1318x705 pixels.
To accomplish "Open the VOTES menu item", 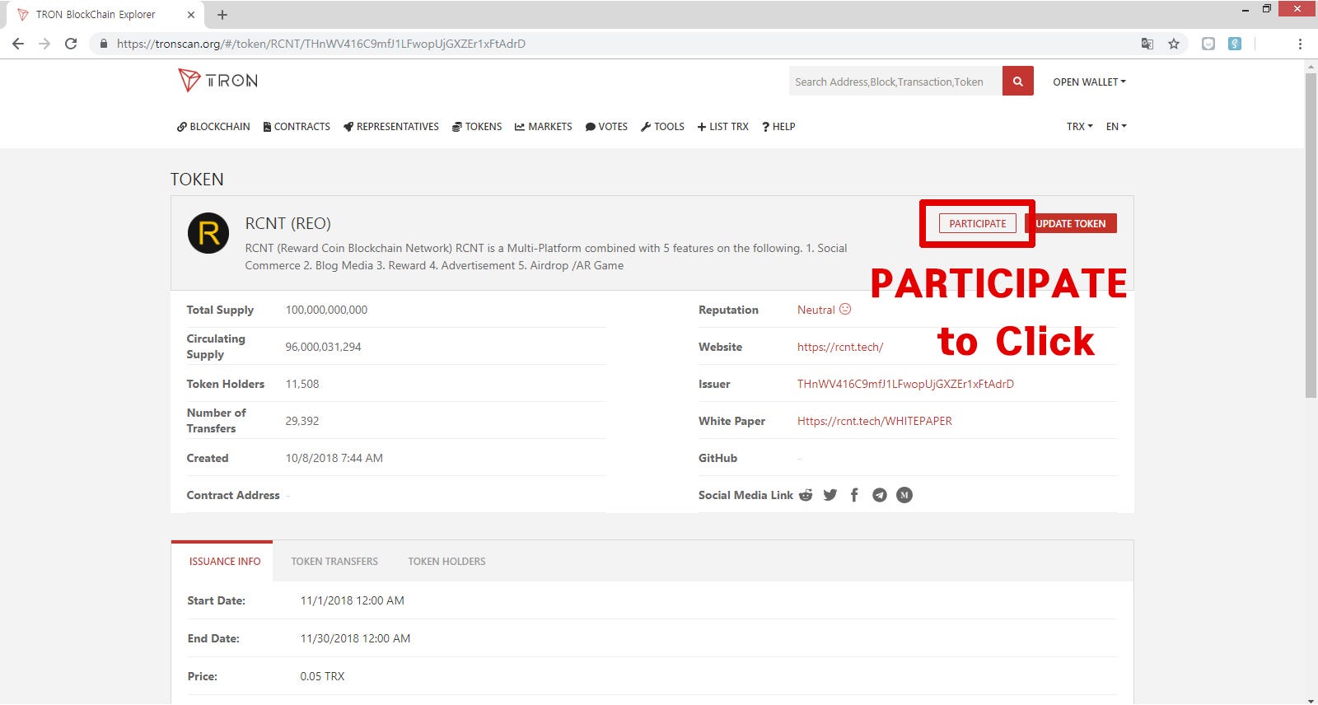I will [606, 127].
